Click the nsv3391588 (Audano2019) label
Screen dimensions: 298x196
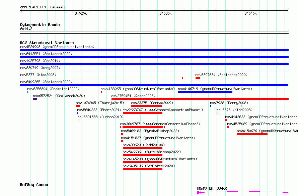coord(100,117)
